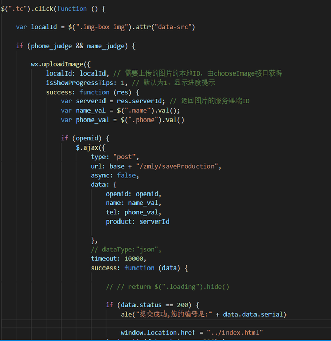
Task: Click the wx.uploadImage call
Action: [61, 64]
